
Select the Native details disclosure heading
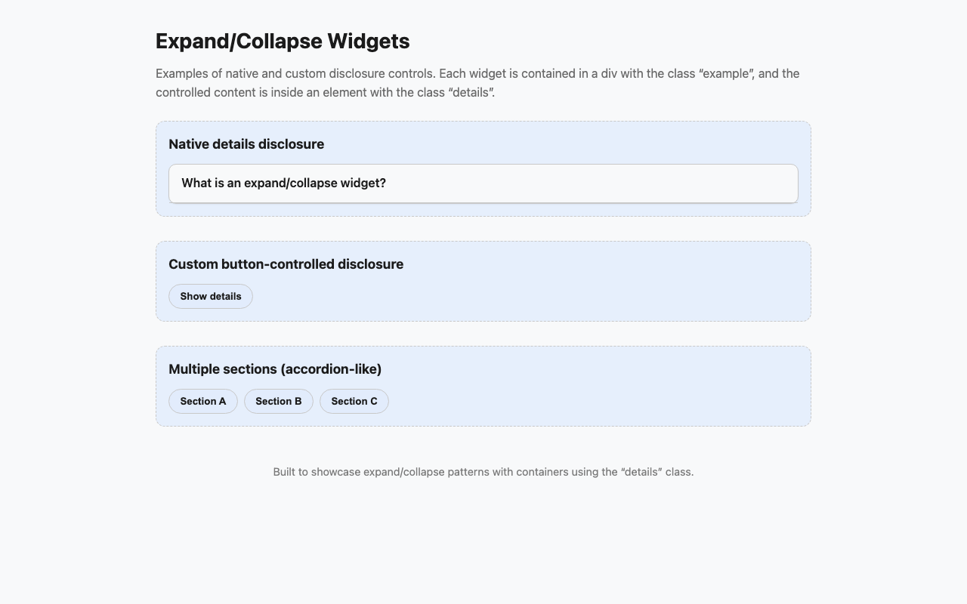247,143
